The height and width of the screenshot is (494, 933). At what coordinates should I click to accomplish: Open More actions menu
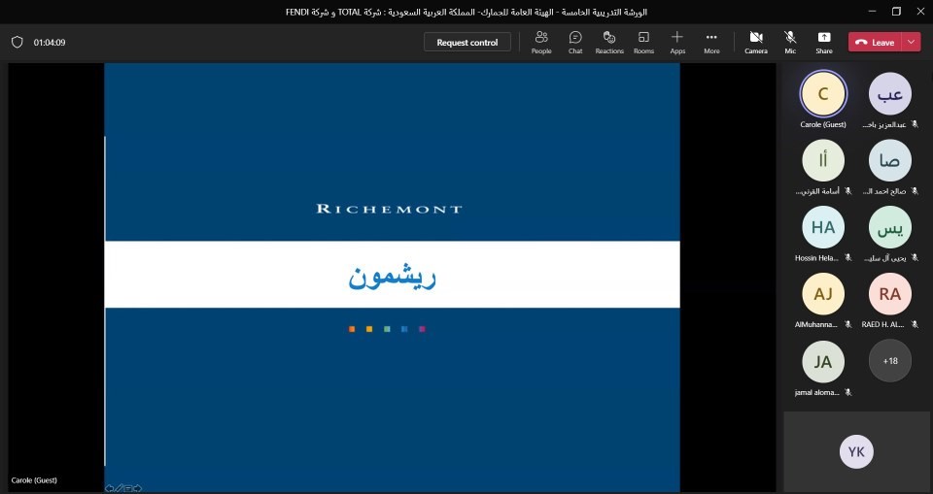711,42
